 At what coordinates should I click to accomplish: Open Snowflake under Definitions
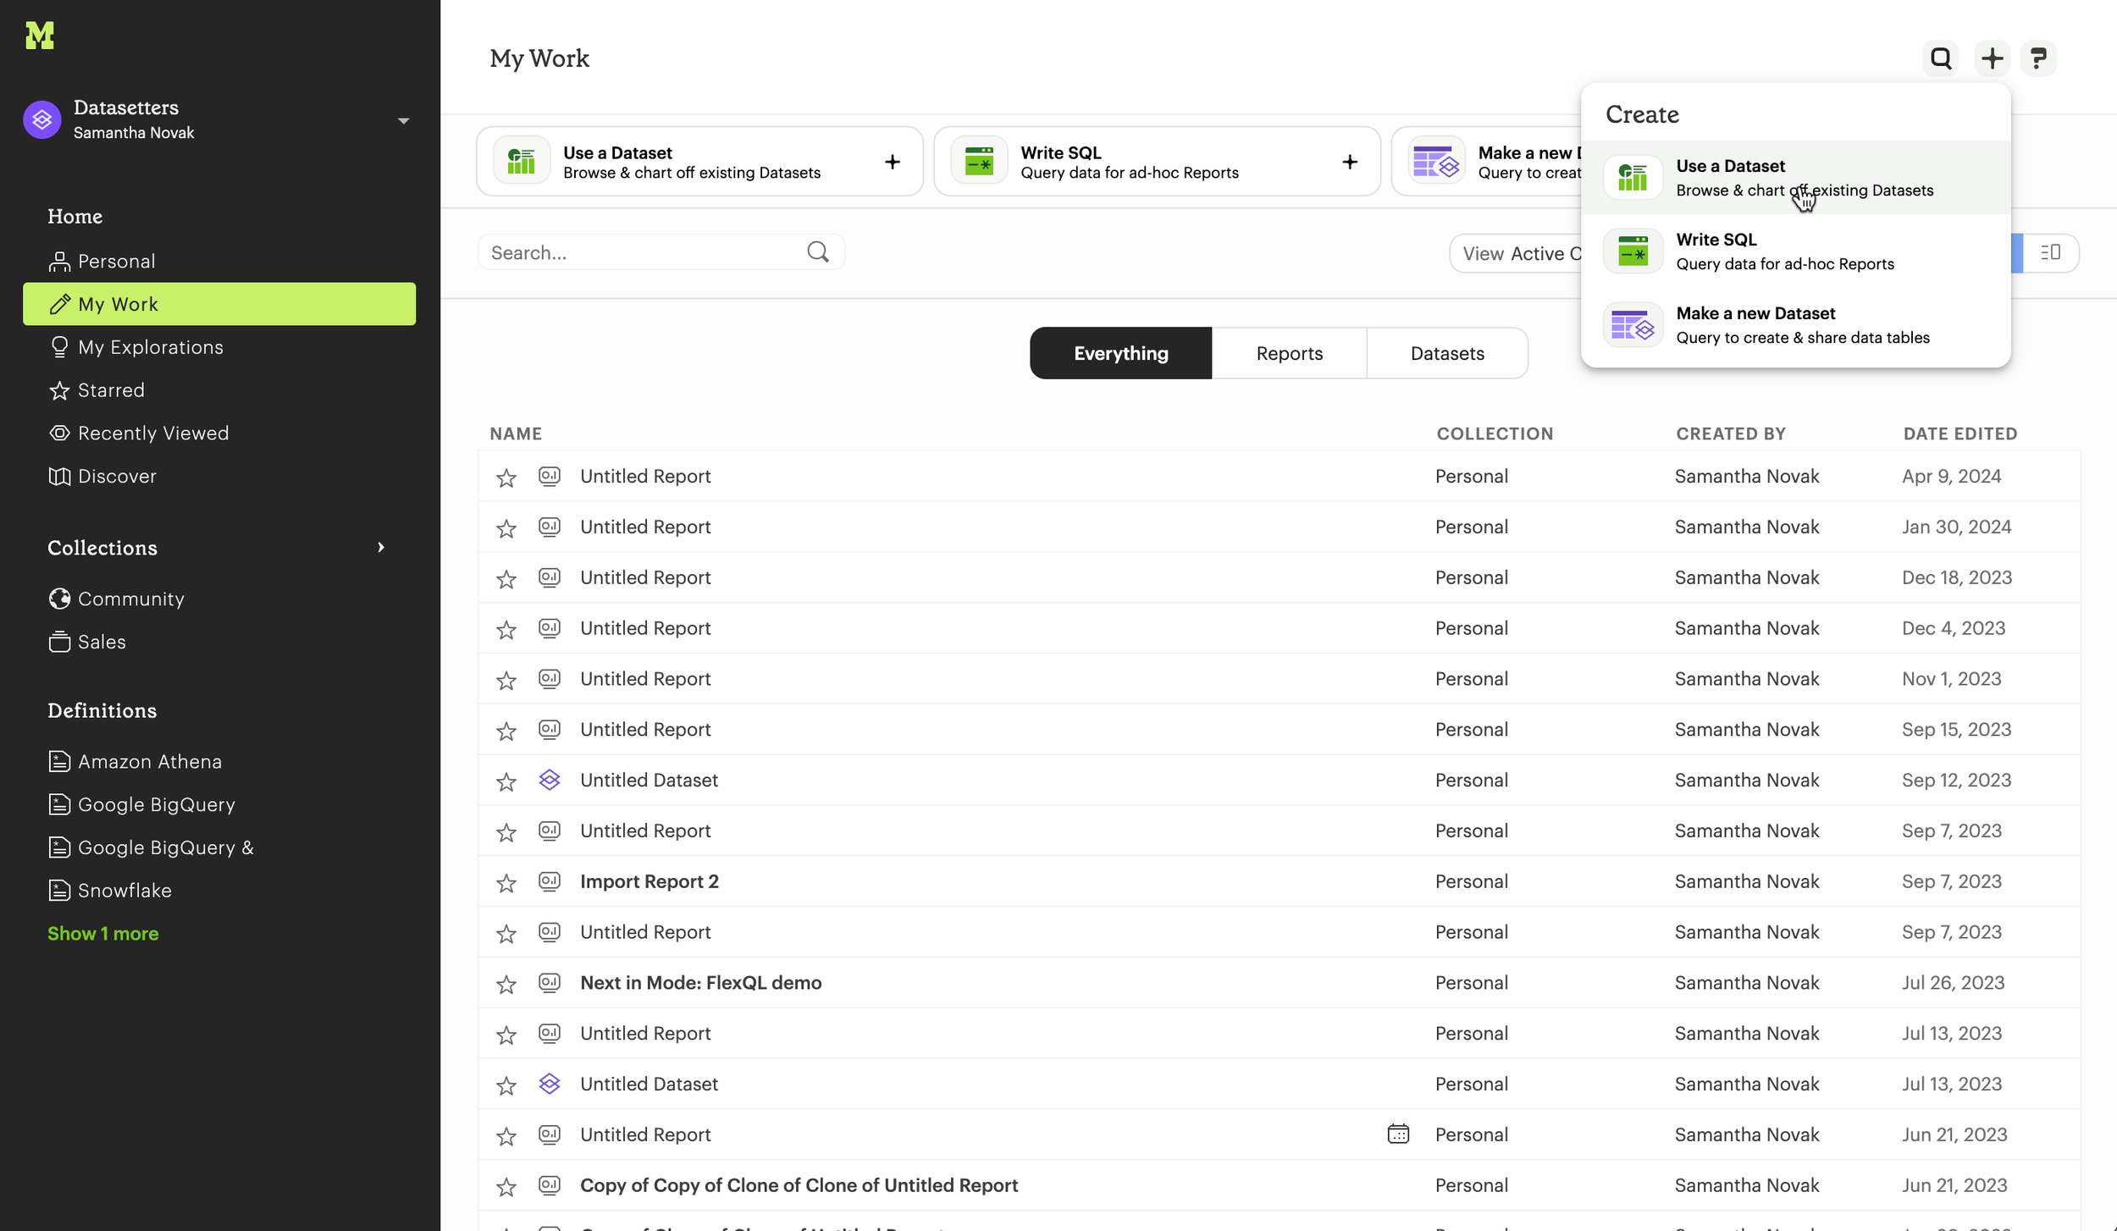[124, 891]
